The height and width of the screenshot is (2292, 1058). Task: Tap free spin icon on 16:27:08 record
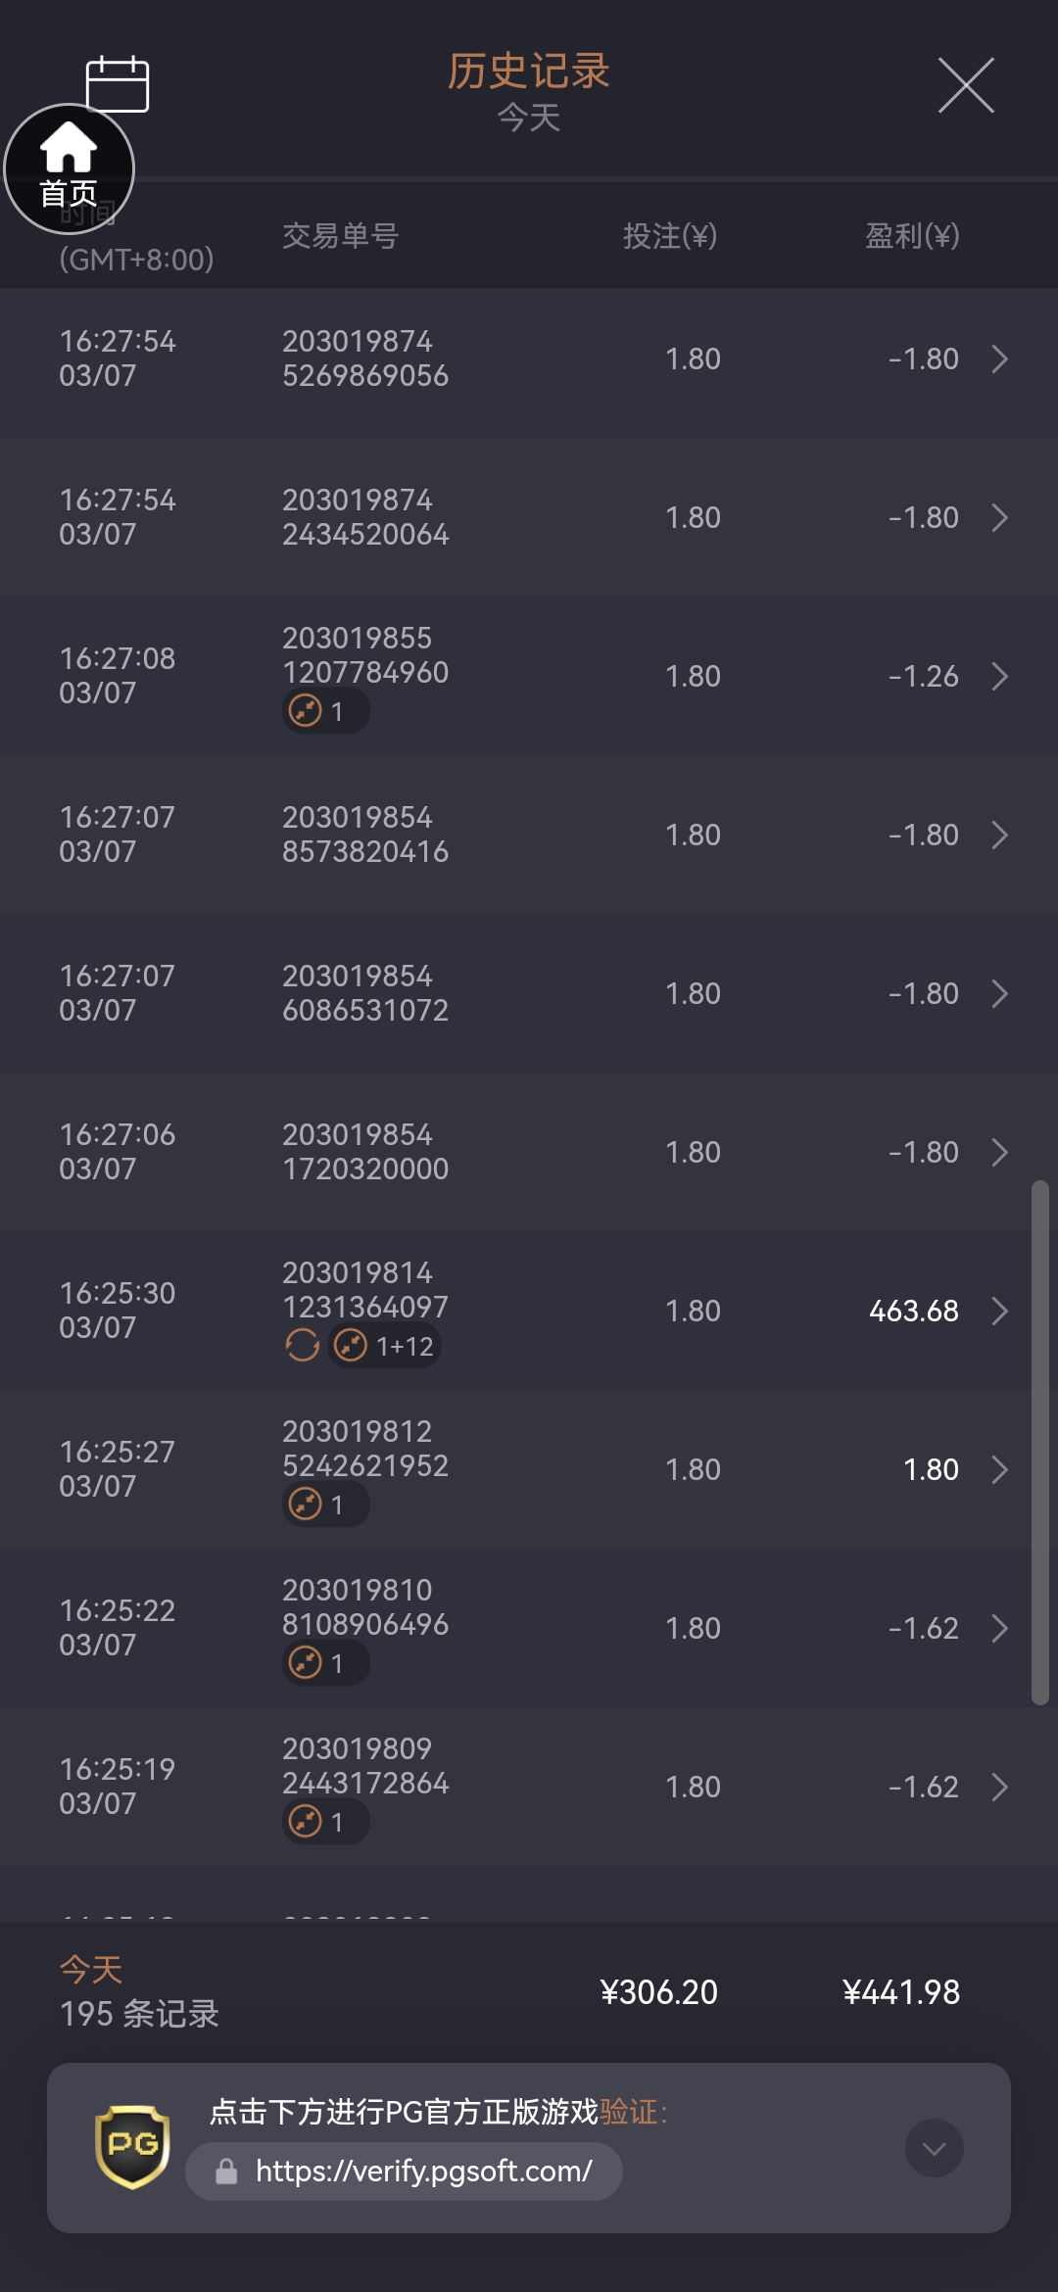307,710
